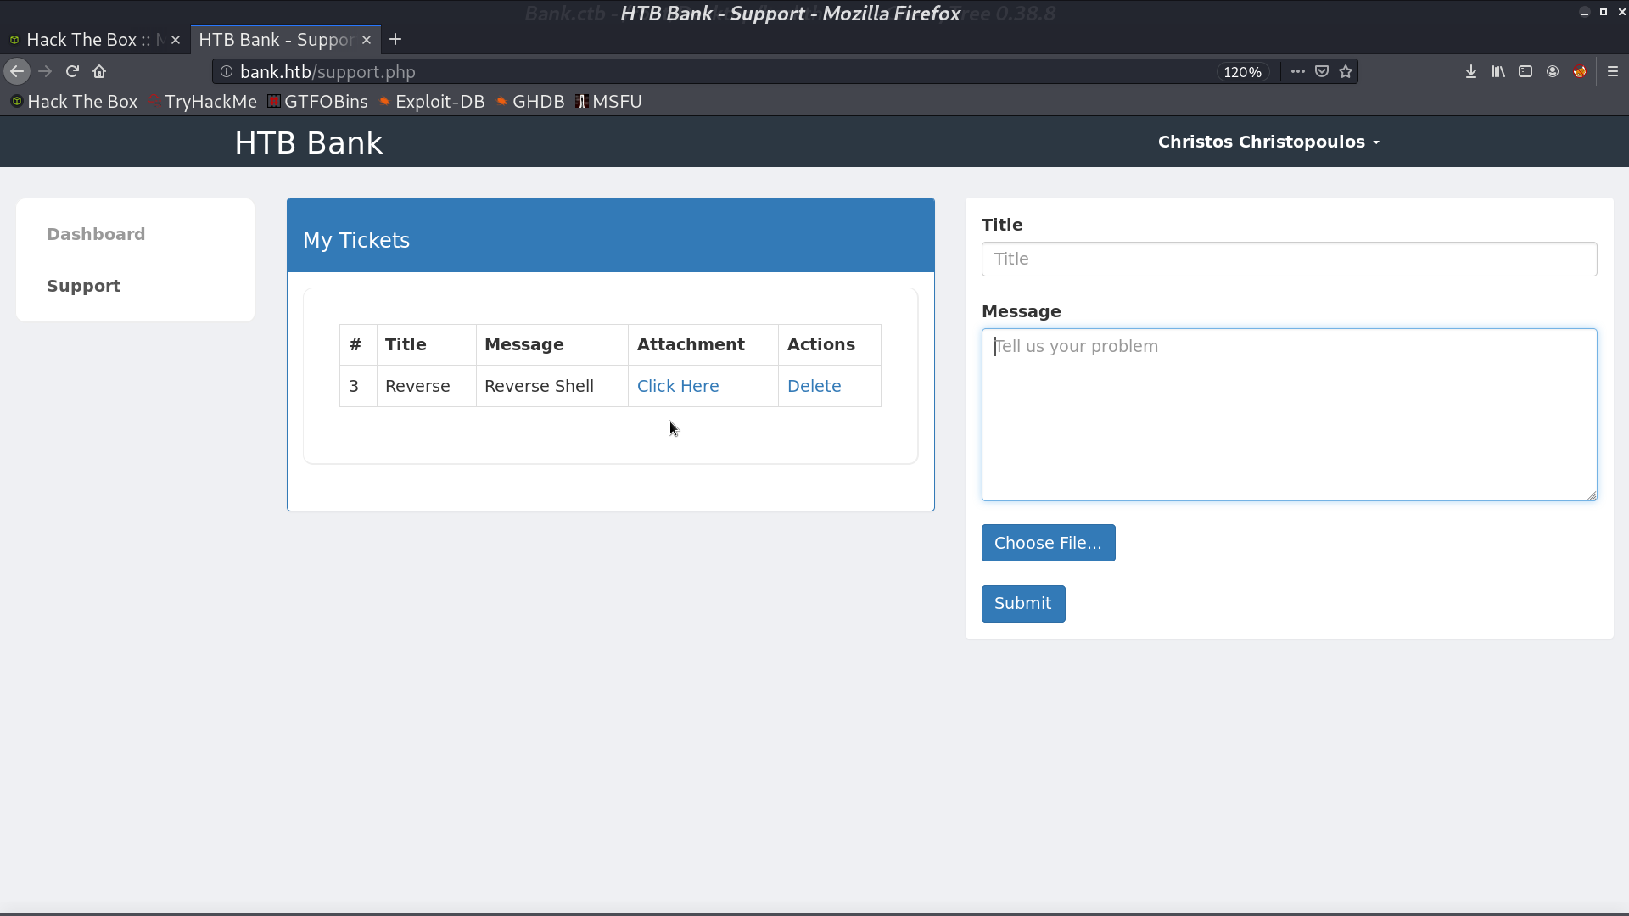This screenshot has height=916, width=1629.
Task: Click the Title column header in table
Action: tap(426, 344)
